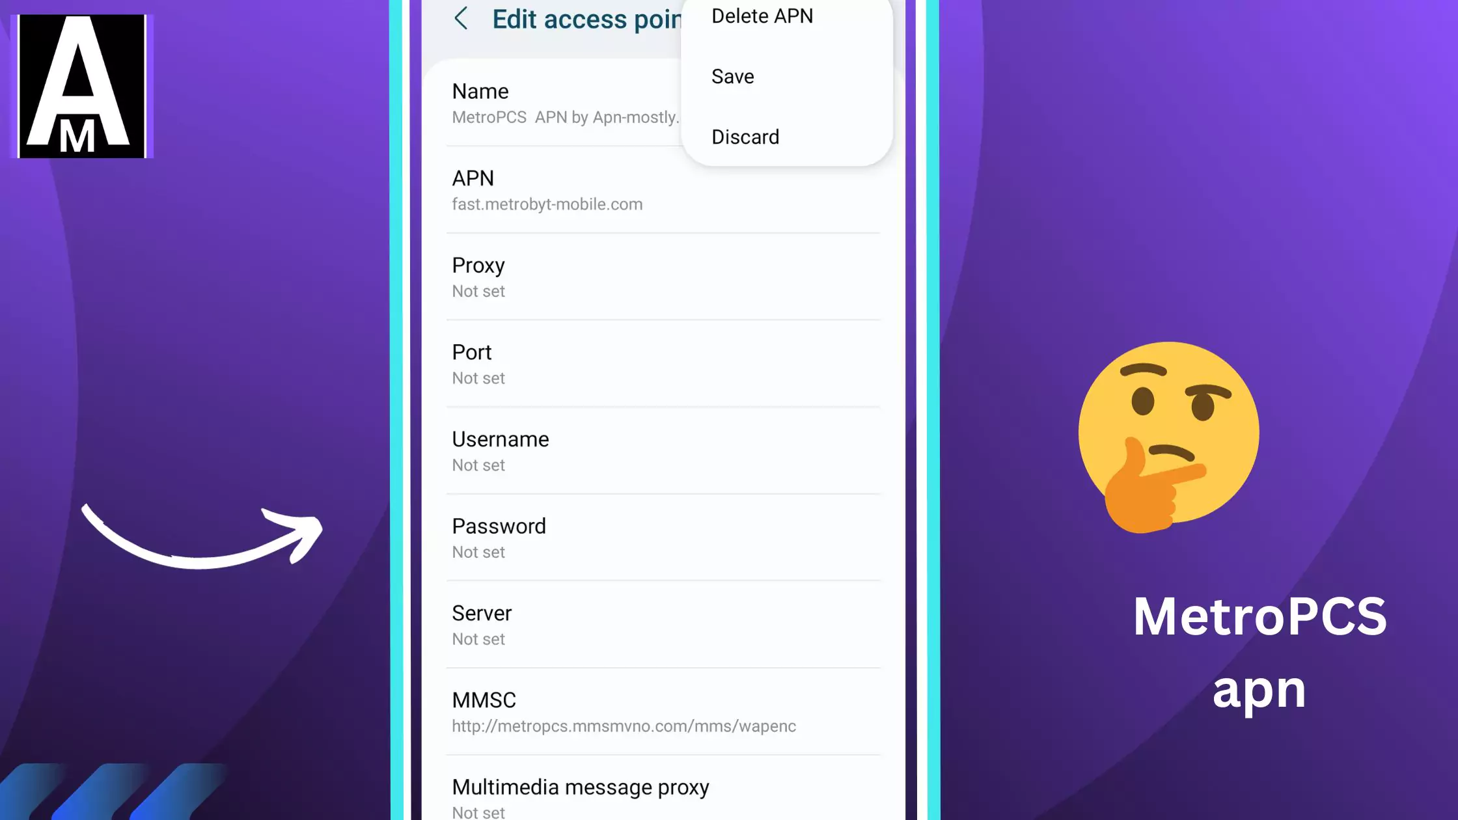Screen dimensions: 1458x820
Task: Edit the Multimedia message proxy field
Action: tap(581, 796)
